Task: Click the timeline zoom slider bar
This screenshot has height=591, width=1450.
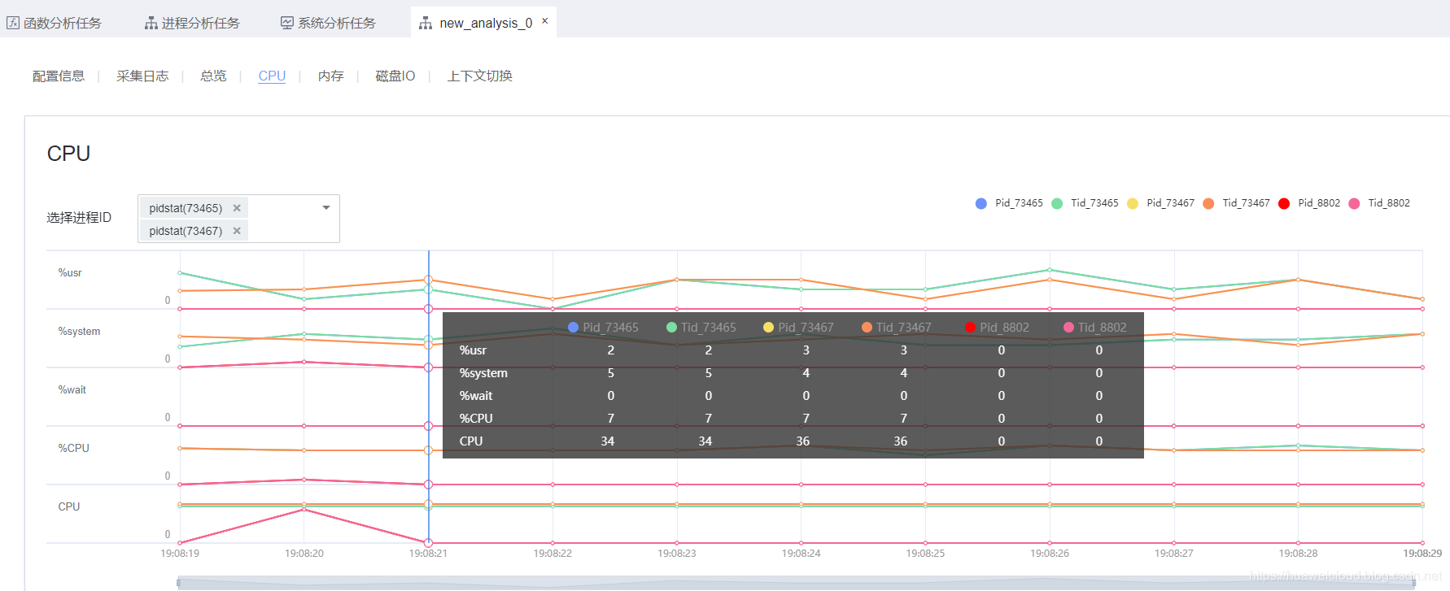Action: pyautogui.click(x=797, y=583)
